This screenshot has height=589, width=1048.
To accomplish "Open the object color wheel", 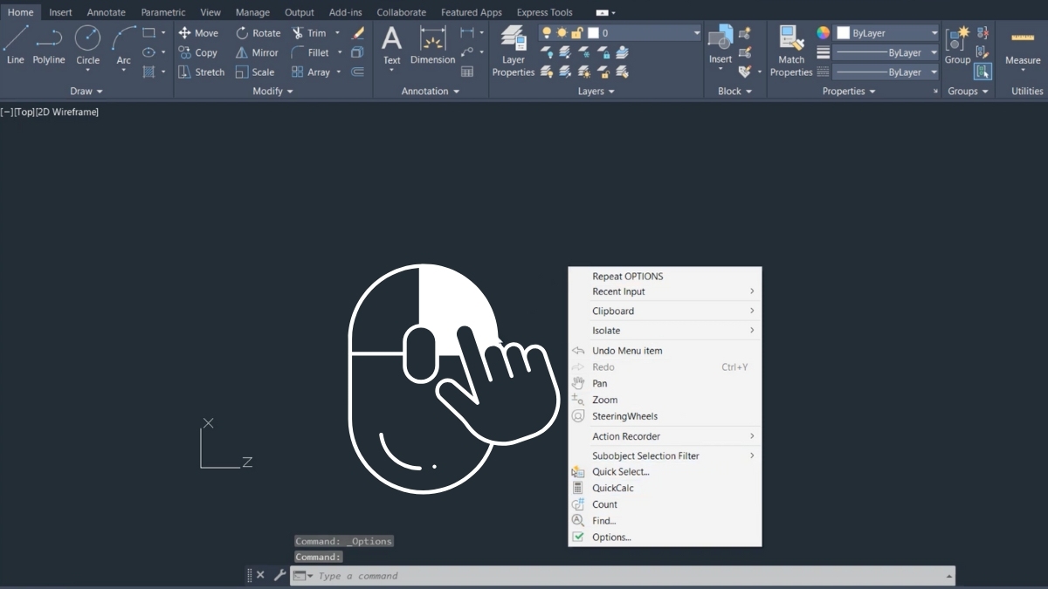I will click(x=823, y=32).
